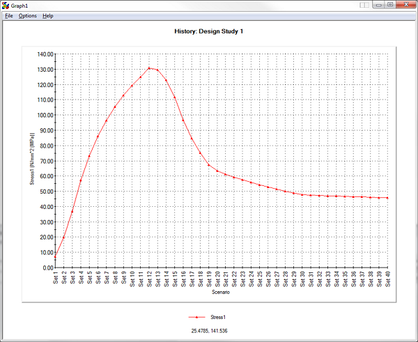This screenshot has height=342, width=418.
Task: Maximize the Graph1 window
Action: 390,4
